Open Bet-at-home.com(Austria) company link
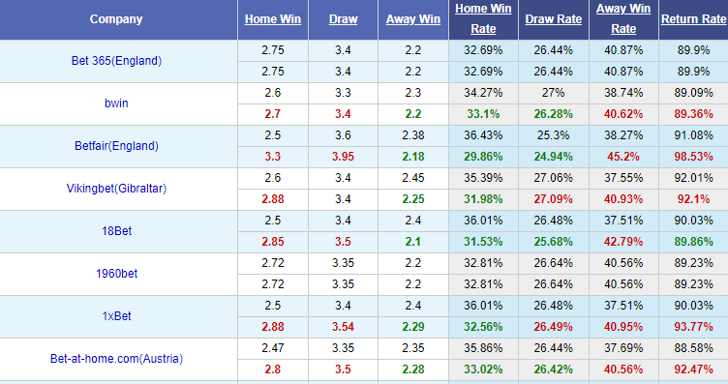This screenshot has width=728, height=384. (116, 359)
